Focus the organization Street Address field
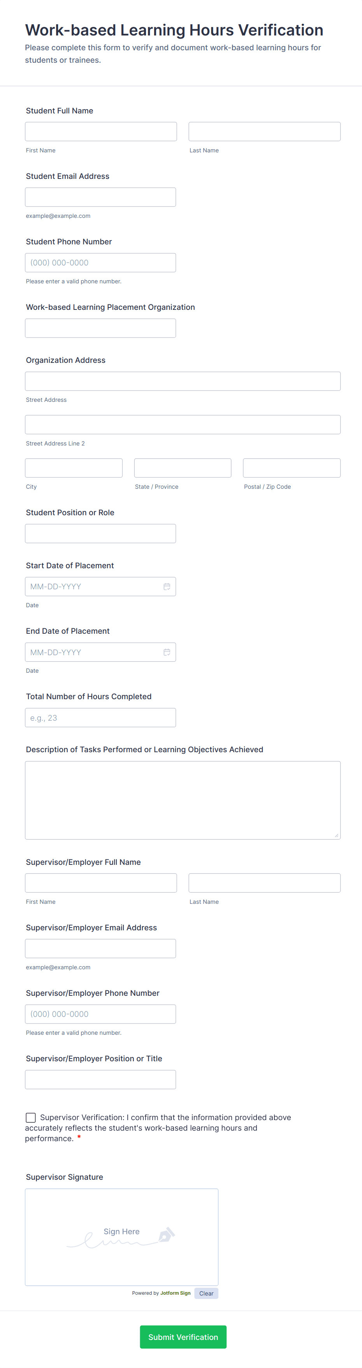This screenshot has height=1368, width=362. click(182, 381)
